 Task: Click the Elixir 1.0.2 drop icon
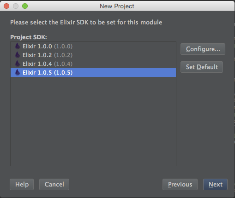pyautogui.click(x=18, y=55)
